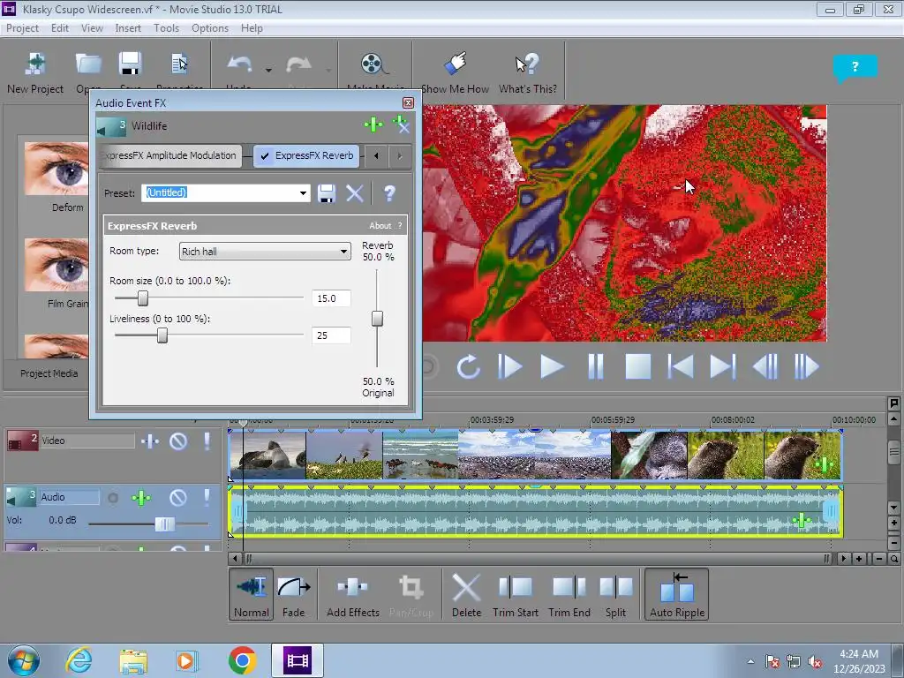Open the Make Movie film reel icon
Screen dimensions: 904x678
(373, 64)
